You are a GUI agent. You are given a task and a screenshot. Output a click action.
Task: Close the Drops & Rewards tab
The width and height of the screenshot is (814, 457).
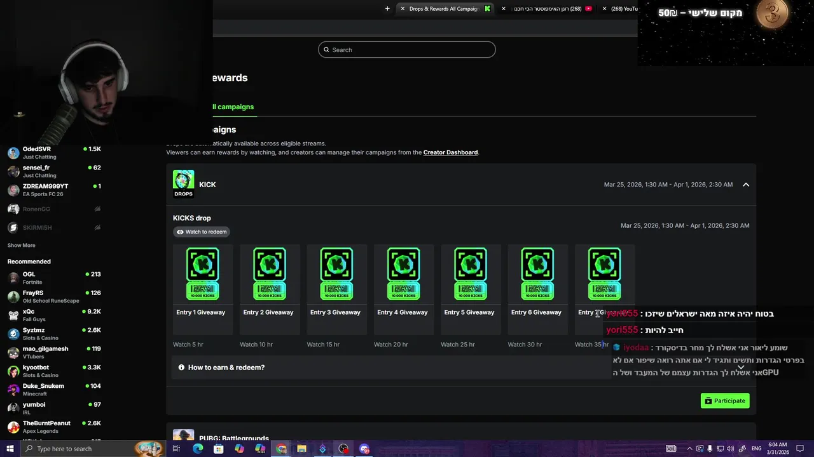(x=402, y=9)
